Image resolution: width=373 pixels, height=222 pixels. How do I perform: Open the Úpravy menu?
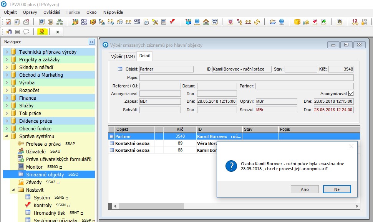click(30, 12)
